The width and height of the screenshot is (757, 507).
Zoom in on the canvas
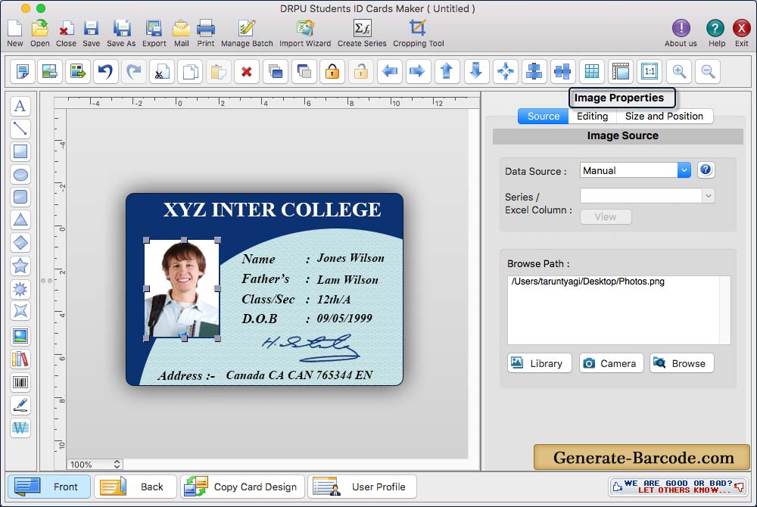pyautogui.click(x=679, y=71)
